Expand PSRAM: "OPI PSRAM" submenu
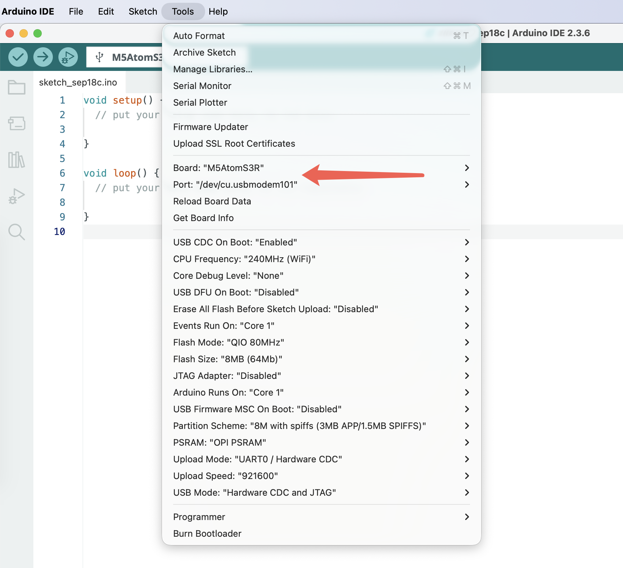 pos(322,443)
